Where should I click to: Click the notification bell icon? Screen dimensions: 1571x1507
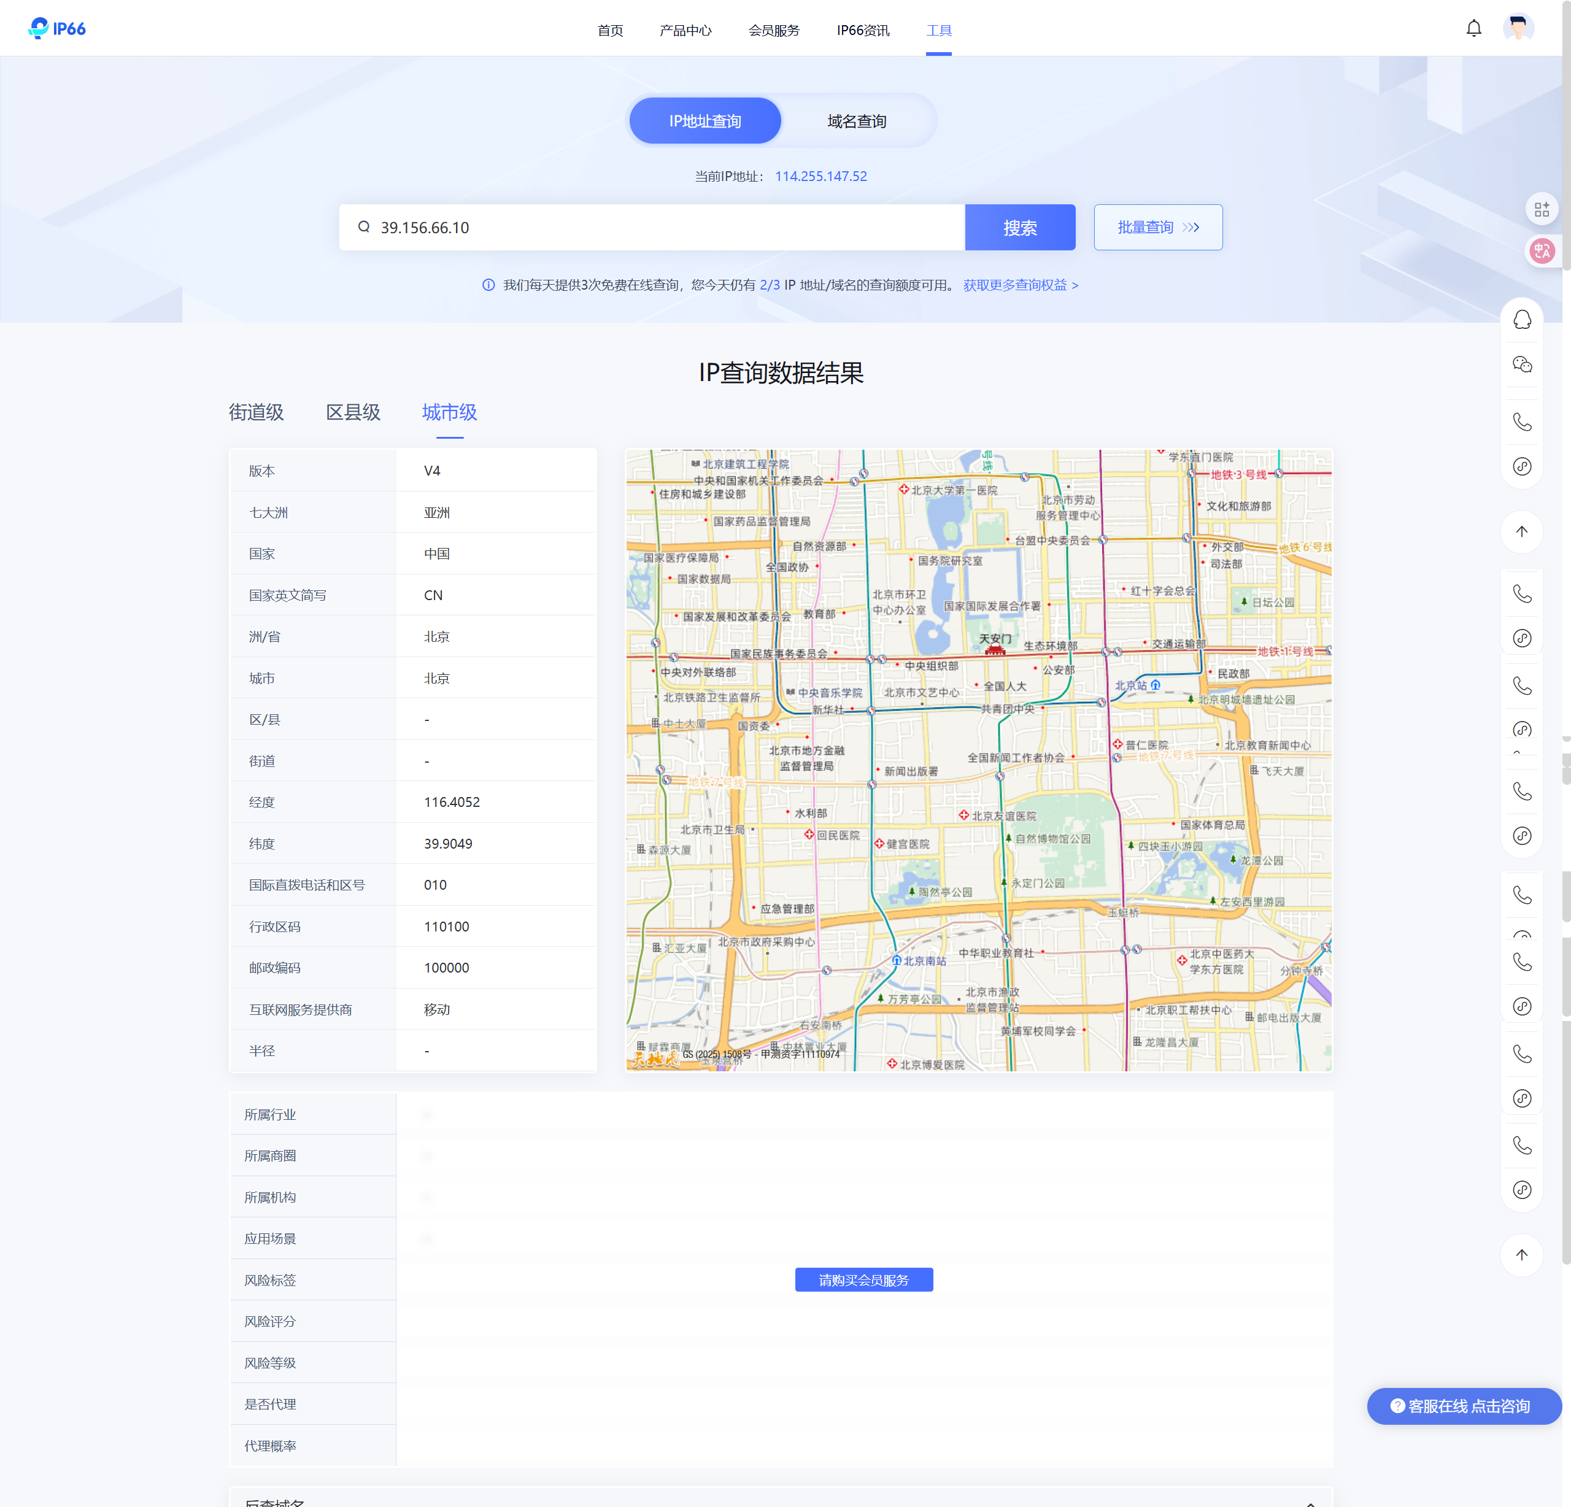point(1473,29)
